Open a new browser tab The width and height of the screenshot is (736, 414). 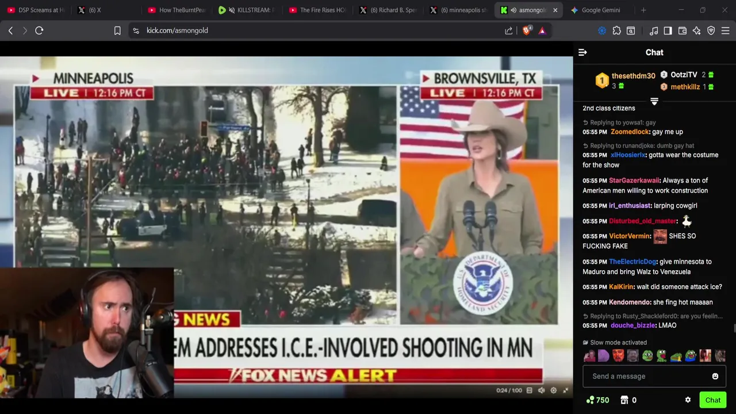[x=643, y=10]
